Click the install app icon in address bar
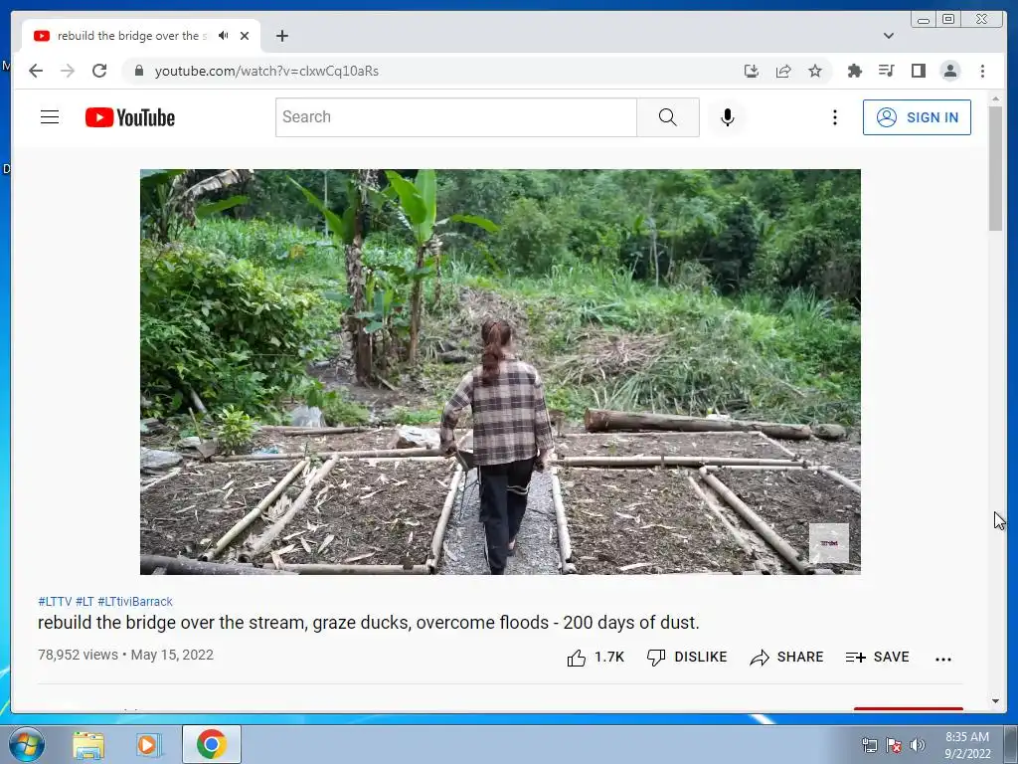This screenshot has width=1018, height=764. tap(752, 71)
